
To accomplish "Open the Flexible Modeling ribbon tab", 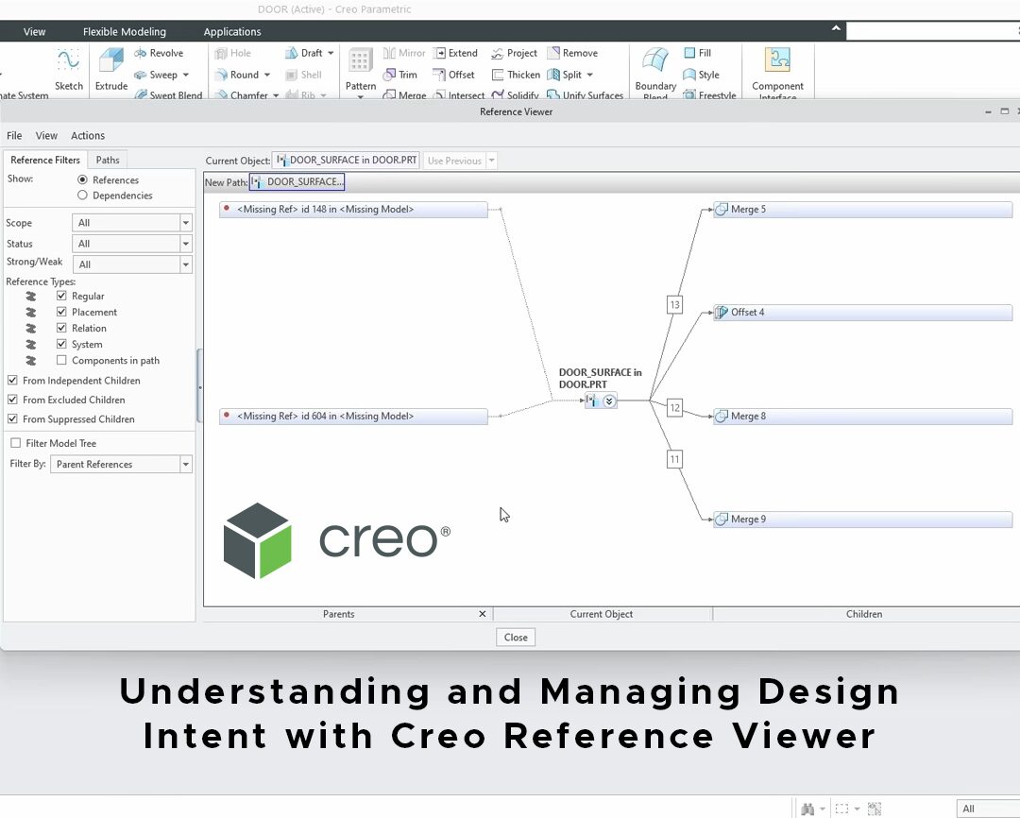I will coord(125,31).
